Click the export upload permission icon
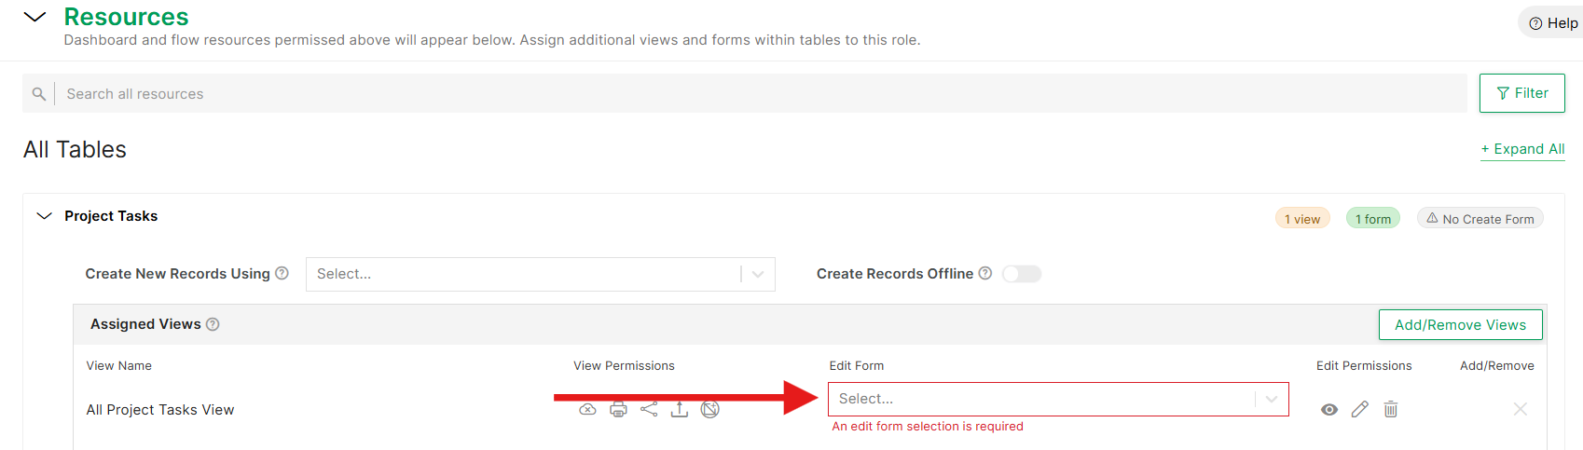The height and width of the screenshot is (450, 1583). tap(680, 409)
